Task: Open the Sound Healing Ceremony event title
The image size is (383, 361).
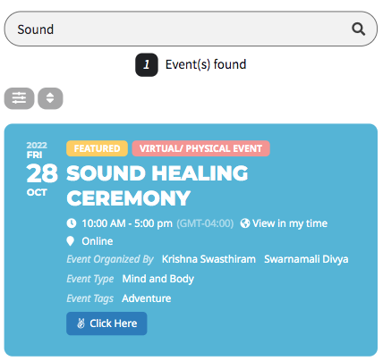Action: point(157,185)
